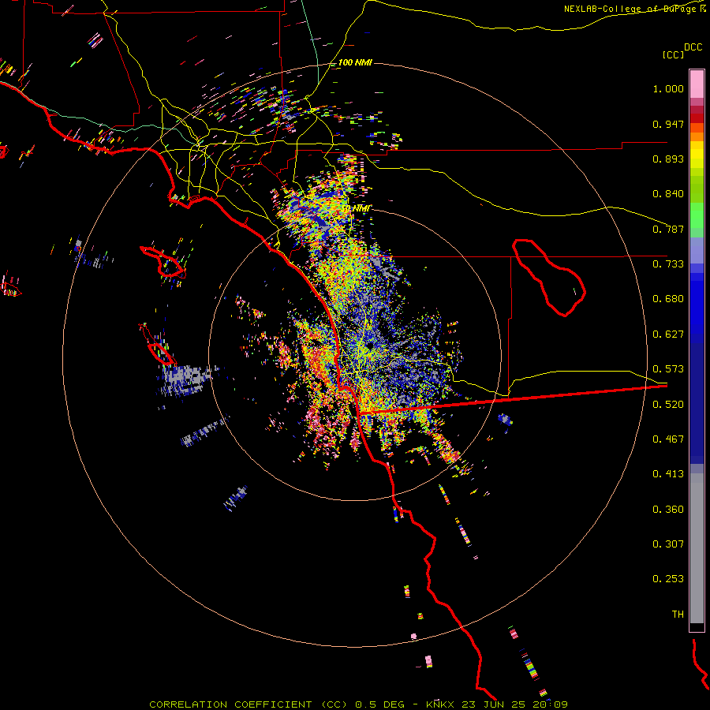Image resolution: width=710 pixels, height=710 pixels.
Task: Pick the black swatch at color bar bottom
Action: tap(697, 626)
